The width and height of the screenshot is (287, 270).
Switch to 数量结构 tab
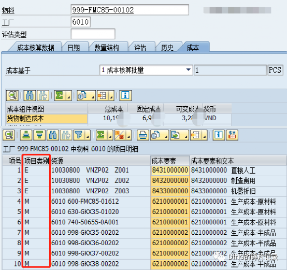click(x=107, y=48)
